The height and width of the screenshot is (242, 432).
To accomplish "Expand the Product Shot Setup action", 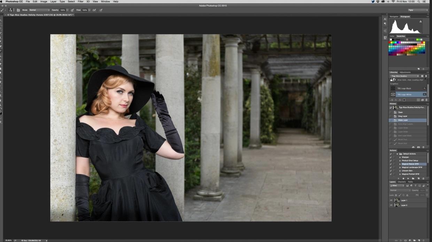I will 400,160.
